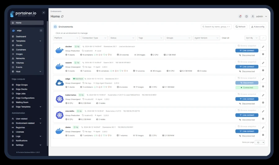Edit the swarm environment with pencil icon
279x165 pixels.
click(263, 63)
